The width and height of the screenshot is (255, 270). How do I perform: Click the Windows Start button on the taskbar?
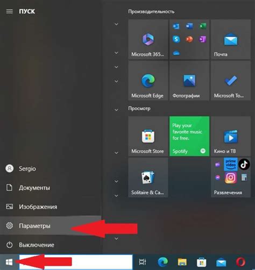point(9,262)
